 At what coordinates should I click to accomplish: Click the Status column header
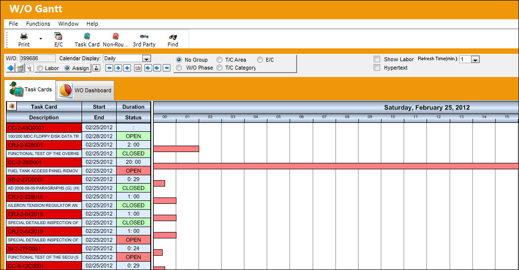pos(133,117)
